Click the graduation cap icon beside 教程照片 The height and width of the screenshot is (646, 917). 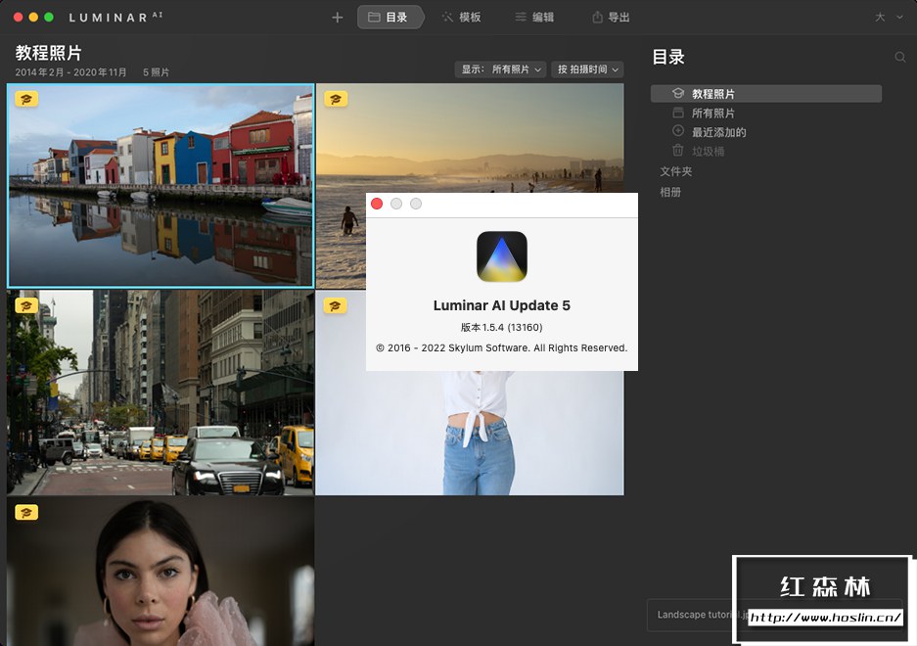678,93
